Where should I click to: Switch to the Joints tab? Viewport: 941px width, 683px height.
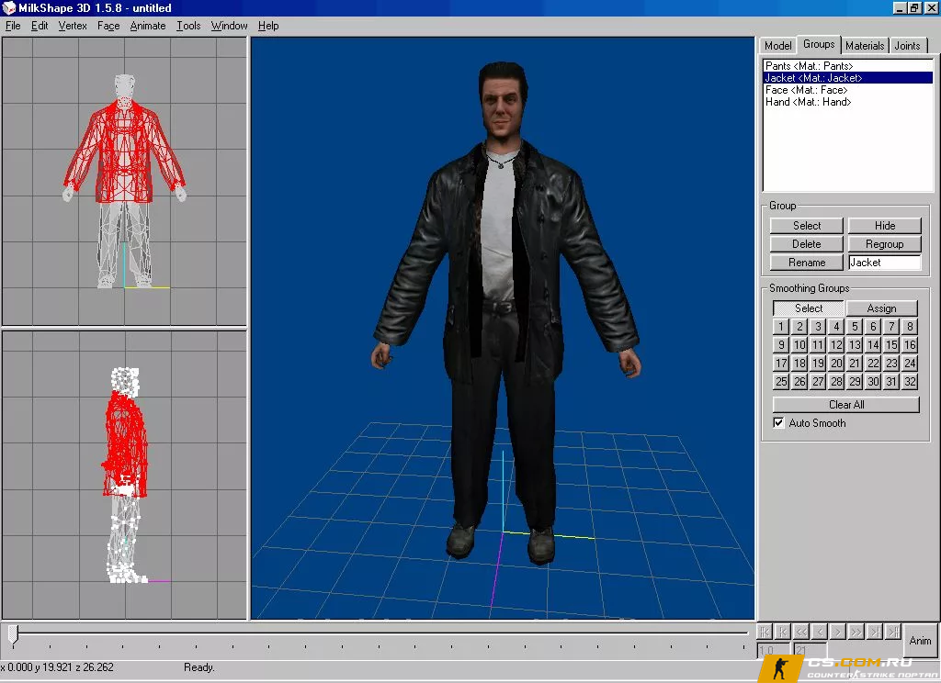(x=907, y=46)
